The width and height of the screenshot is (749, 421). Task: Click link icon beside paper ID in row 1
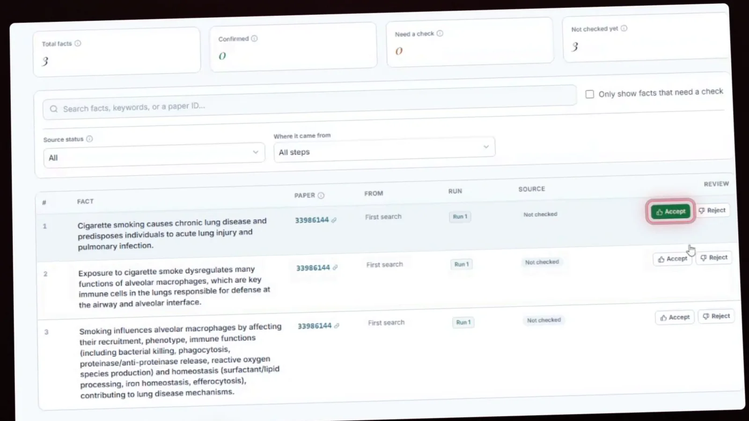[334, 220]
